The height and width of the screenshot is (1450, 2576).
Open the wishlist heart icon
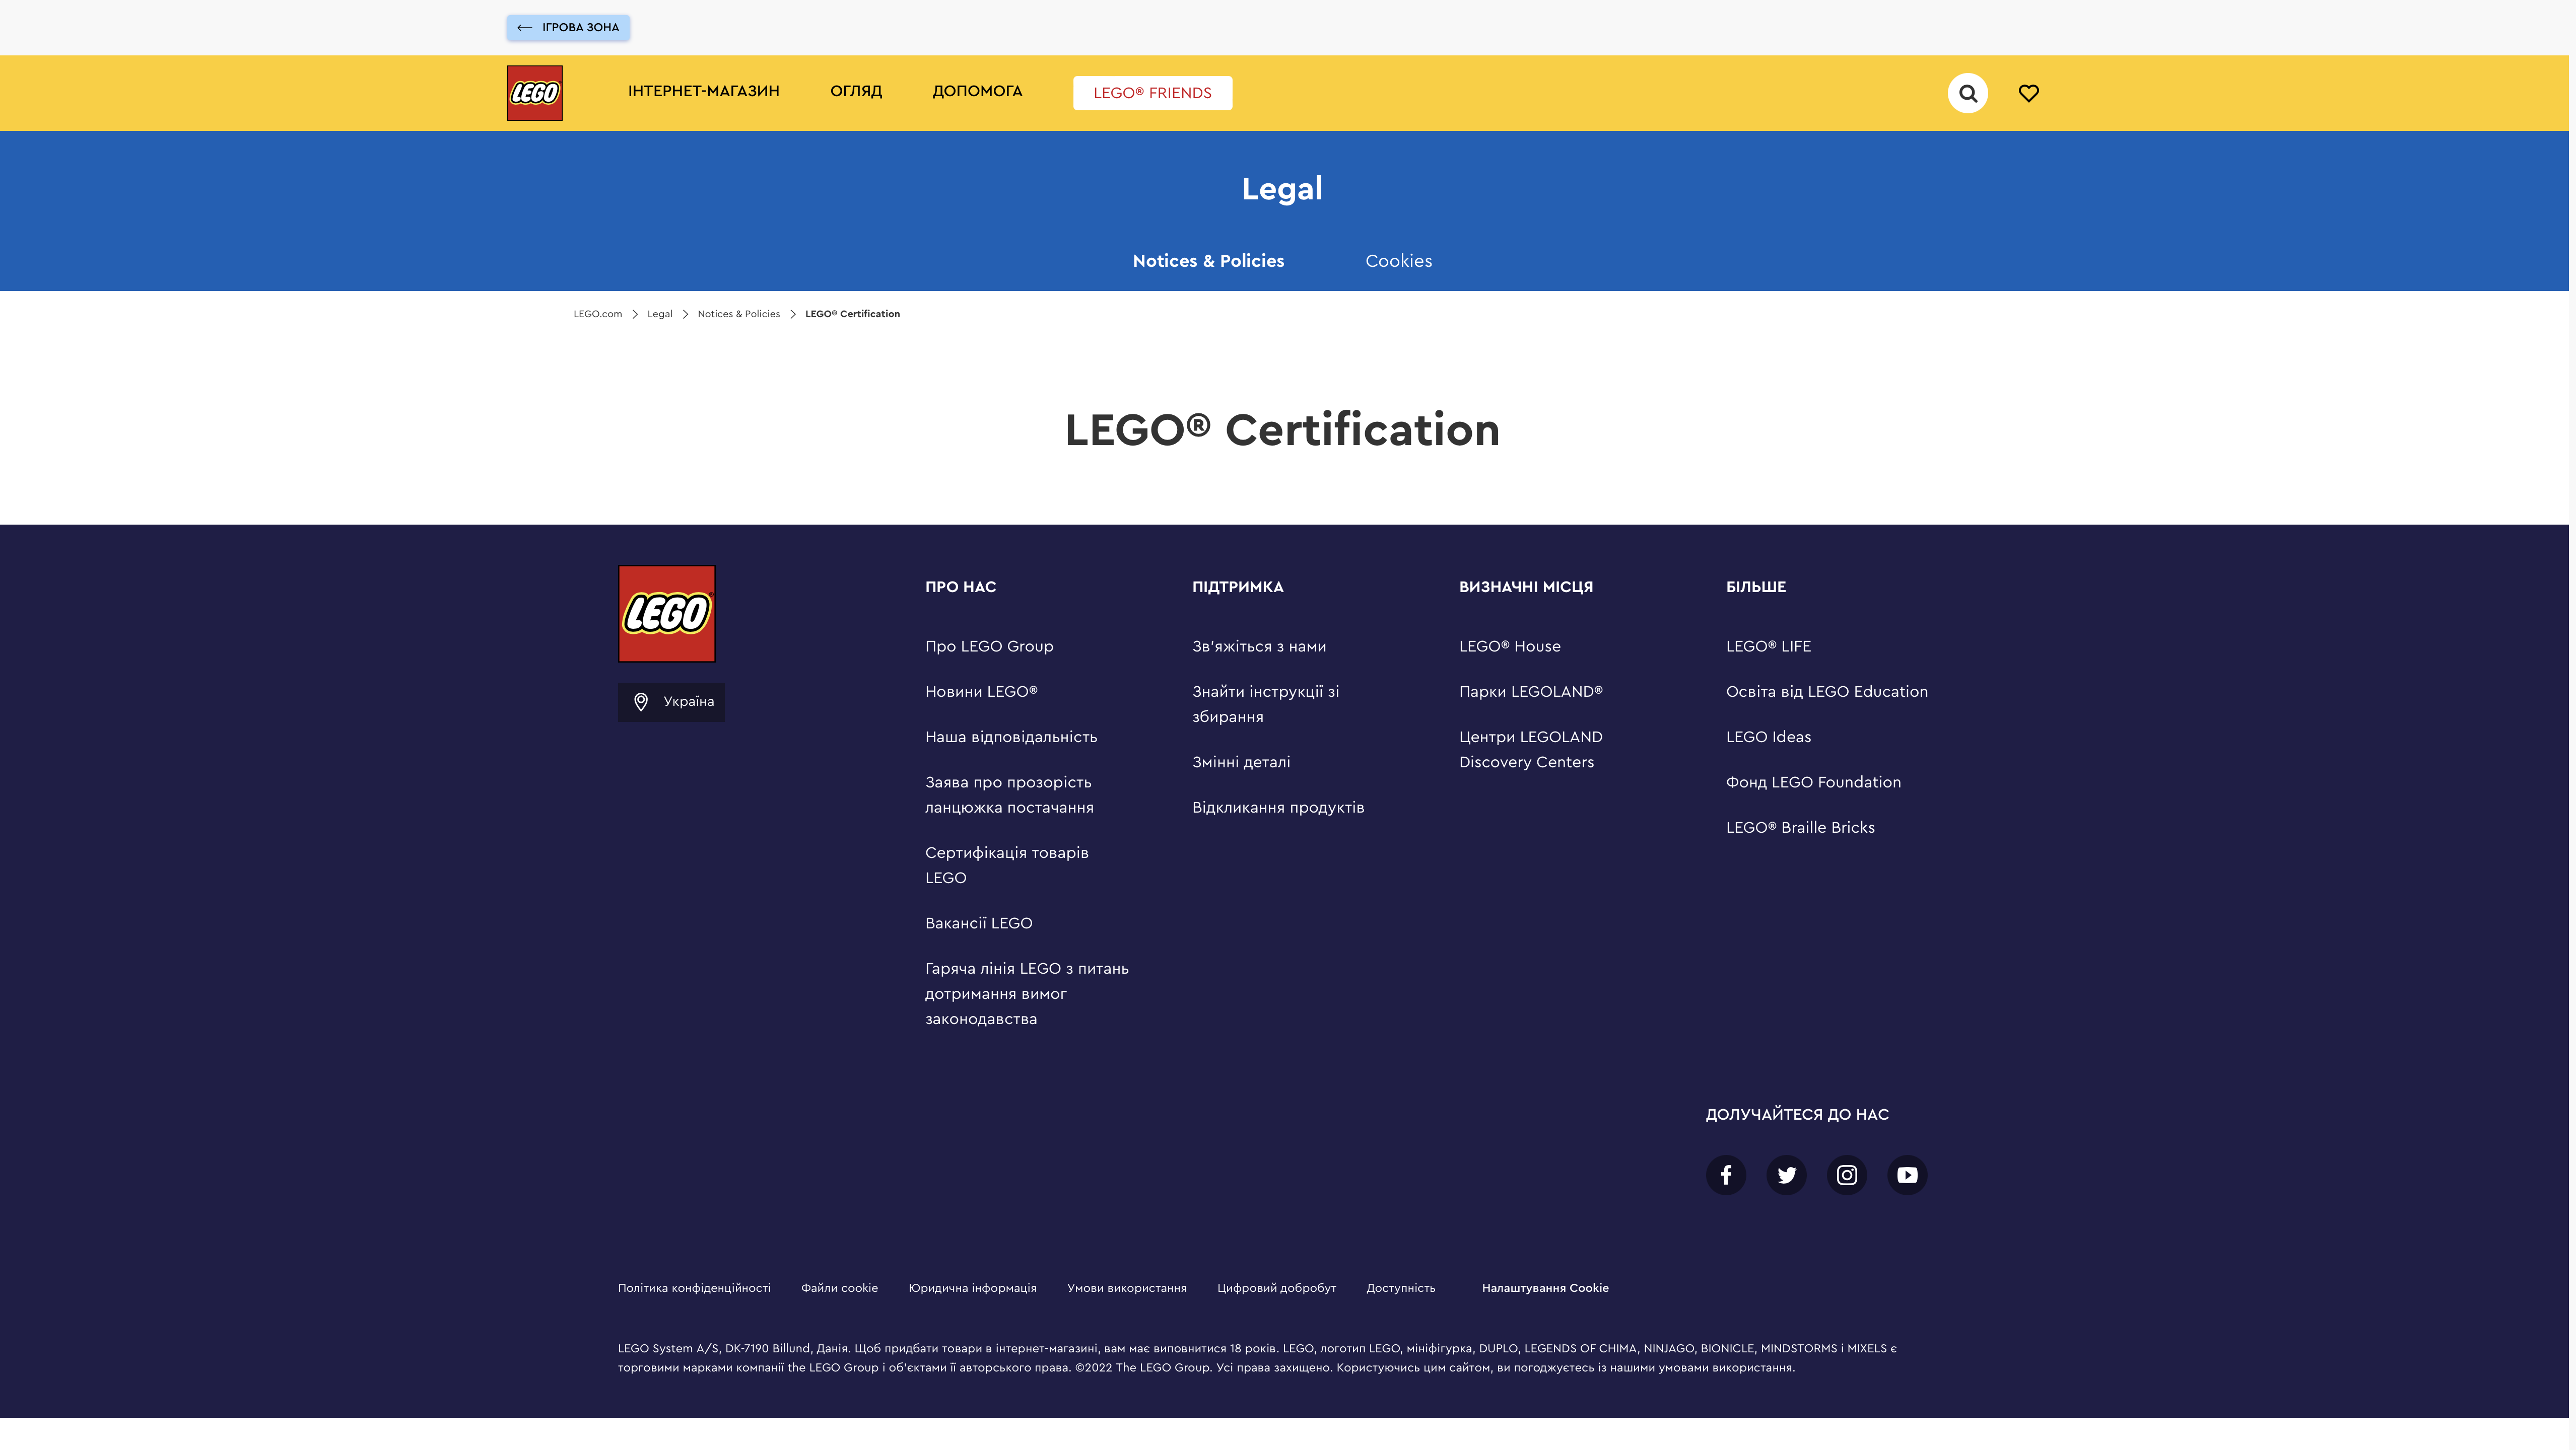pos(2028,93)
